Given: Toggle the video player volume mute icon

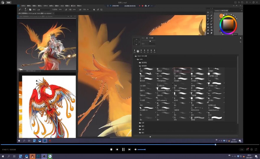Looking at the screenshot, I should pos(136,149).
